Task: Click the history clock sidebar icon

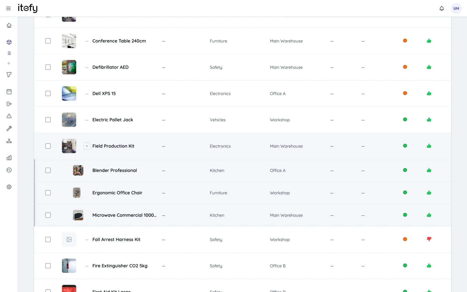Action: click(x=9, y=170)
